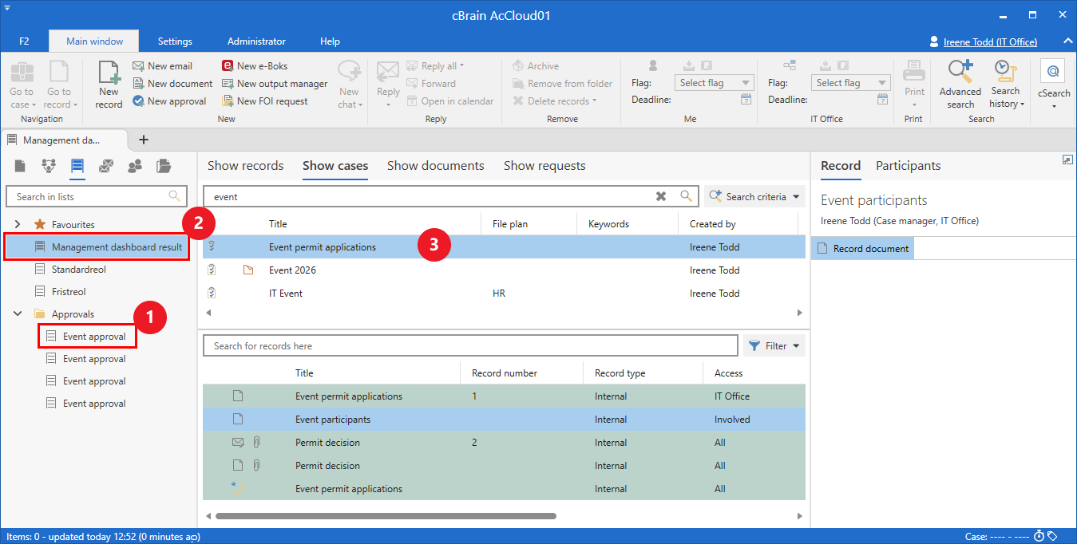Collapse the Approvals folder
The width and height of the screenshot is (1077, 544).
tap(18, 314)
